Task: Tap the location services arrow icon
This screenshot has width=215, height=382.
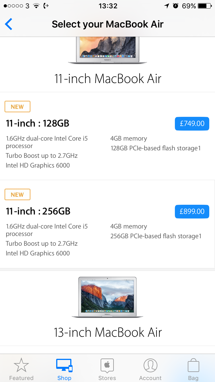Action: 167,6
